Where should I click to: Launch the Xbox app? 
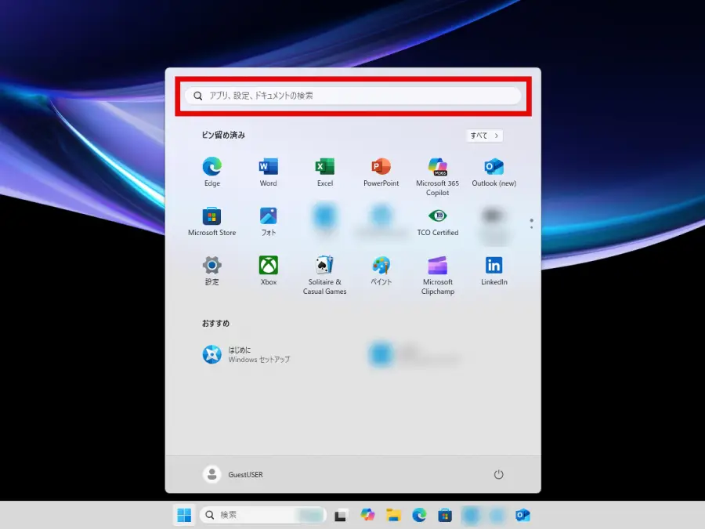coord(269,271)
